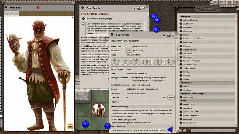Click the orange badge icon at image bottom
The height and width of the screenshot is (134, 239).
70,126
